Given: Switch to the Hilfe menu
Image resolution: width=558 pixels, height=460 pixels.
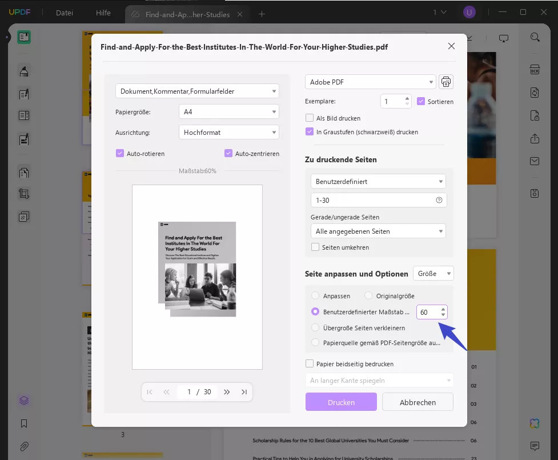Looking at the screenshot, I should [x=103, y=13].
